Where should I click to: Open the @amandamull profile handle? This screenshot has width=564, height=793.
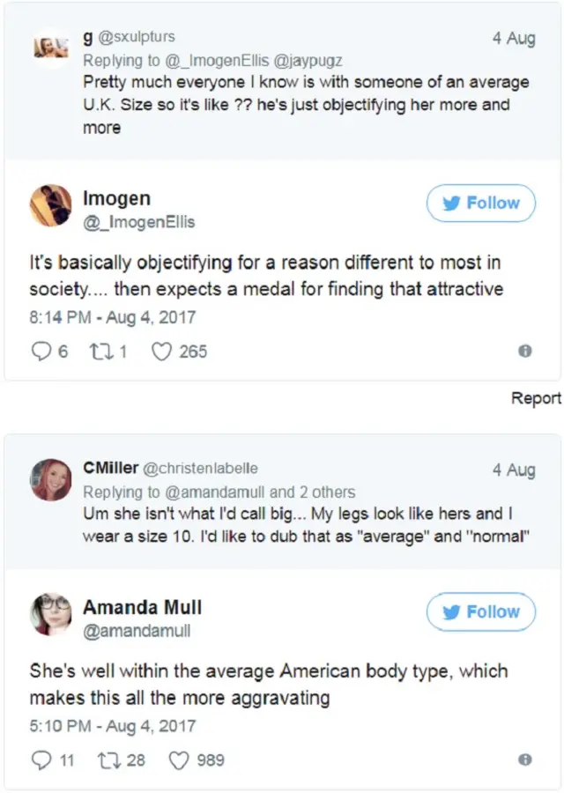pos(137,631)
